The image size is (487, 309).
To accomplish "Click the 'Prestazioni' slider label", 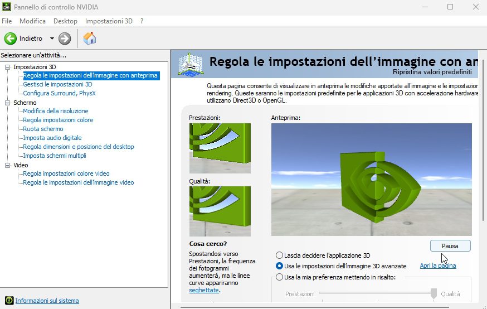I will (300, 294).
